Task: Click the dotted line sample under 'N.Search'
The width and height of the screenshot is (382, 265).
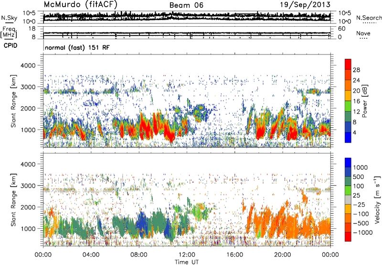Action: coord(369,22)
